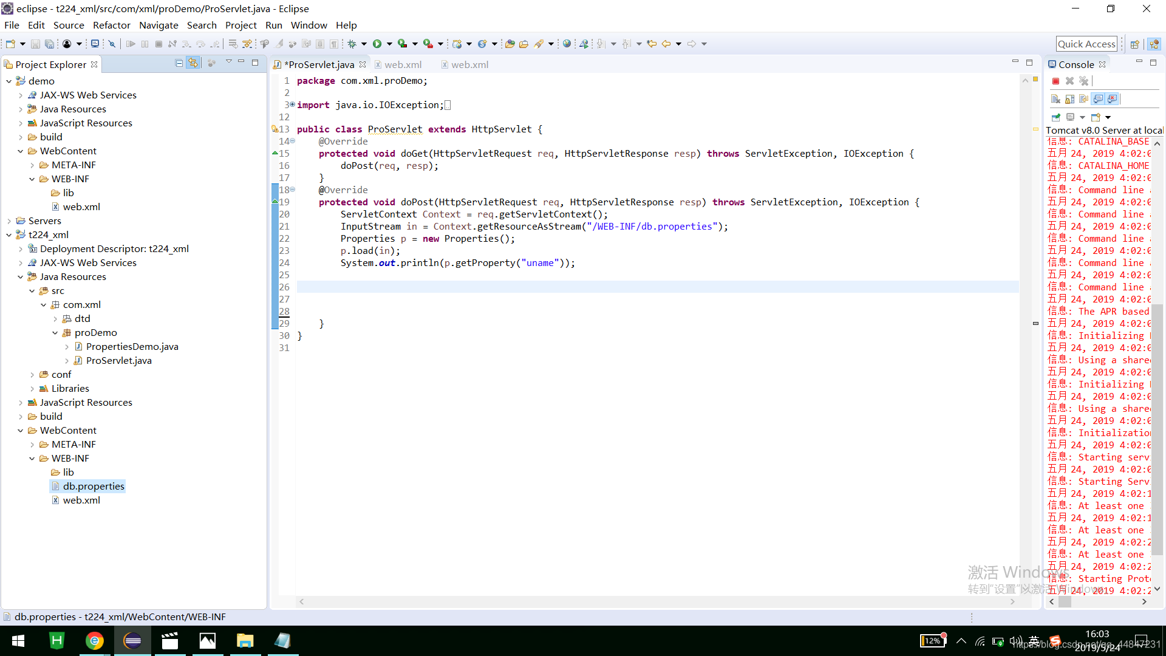1166x656 pixels.
Task: Click the Coverage run icon
Action: tap(402, 44)
